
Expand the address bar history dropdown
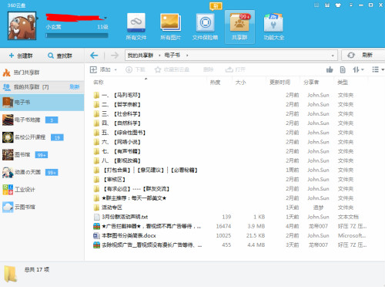point(333,56)
